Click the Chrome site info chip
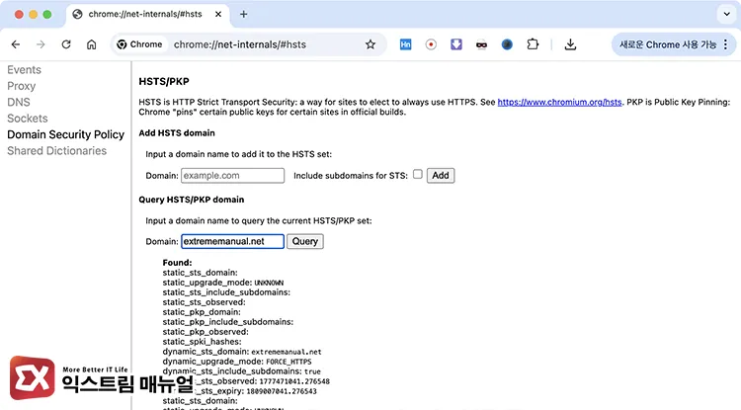This screenshot has height=410, width=741. (x=140, y=44)
